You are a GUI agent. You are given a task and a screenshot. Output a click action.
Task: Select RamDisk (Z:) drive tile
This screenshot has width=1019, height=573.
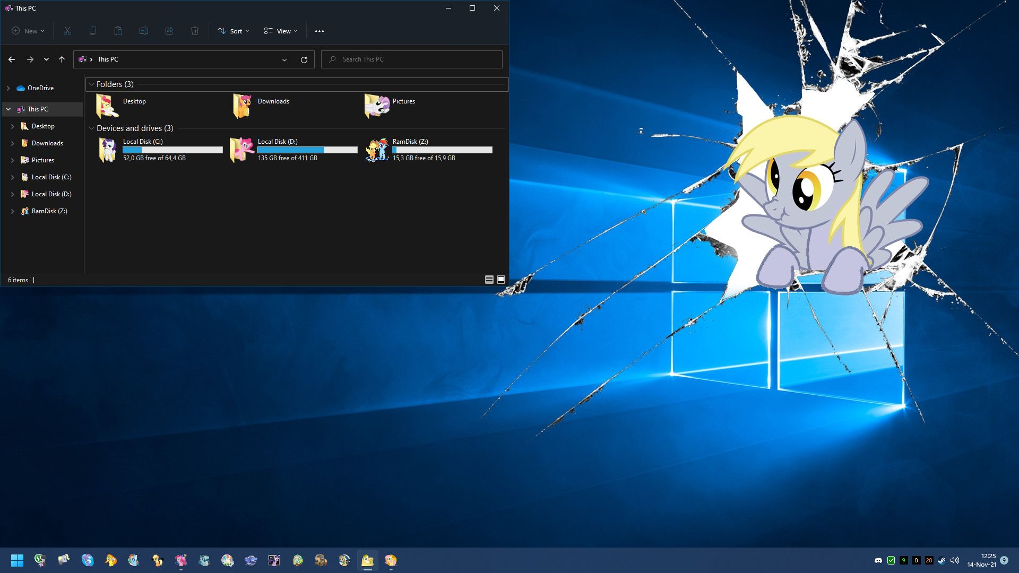point(429,150)
